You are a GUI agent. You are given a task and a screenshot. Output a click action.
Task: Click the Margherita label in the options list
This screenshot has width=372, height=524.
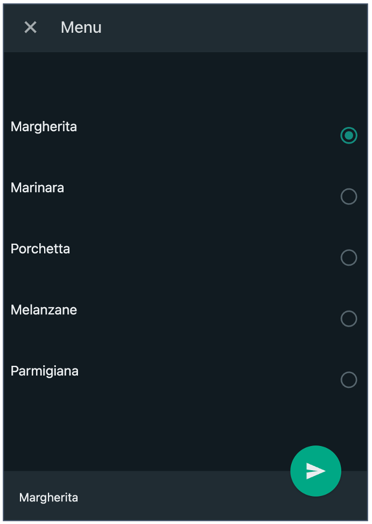click(44, 127)
